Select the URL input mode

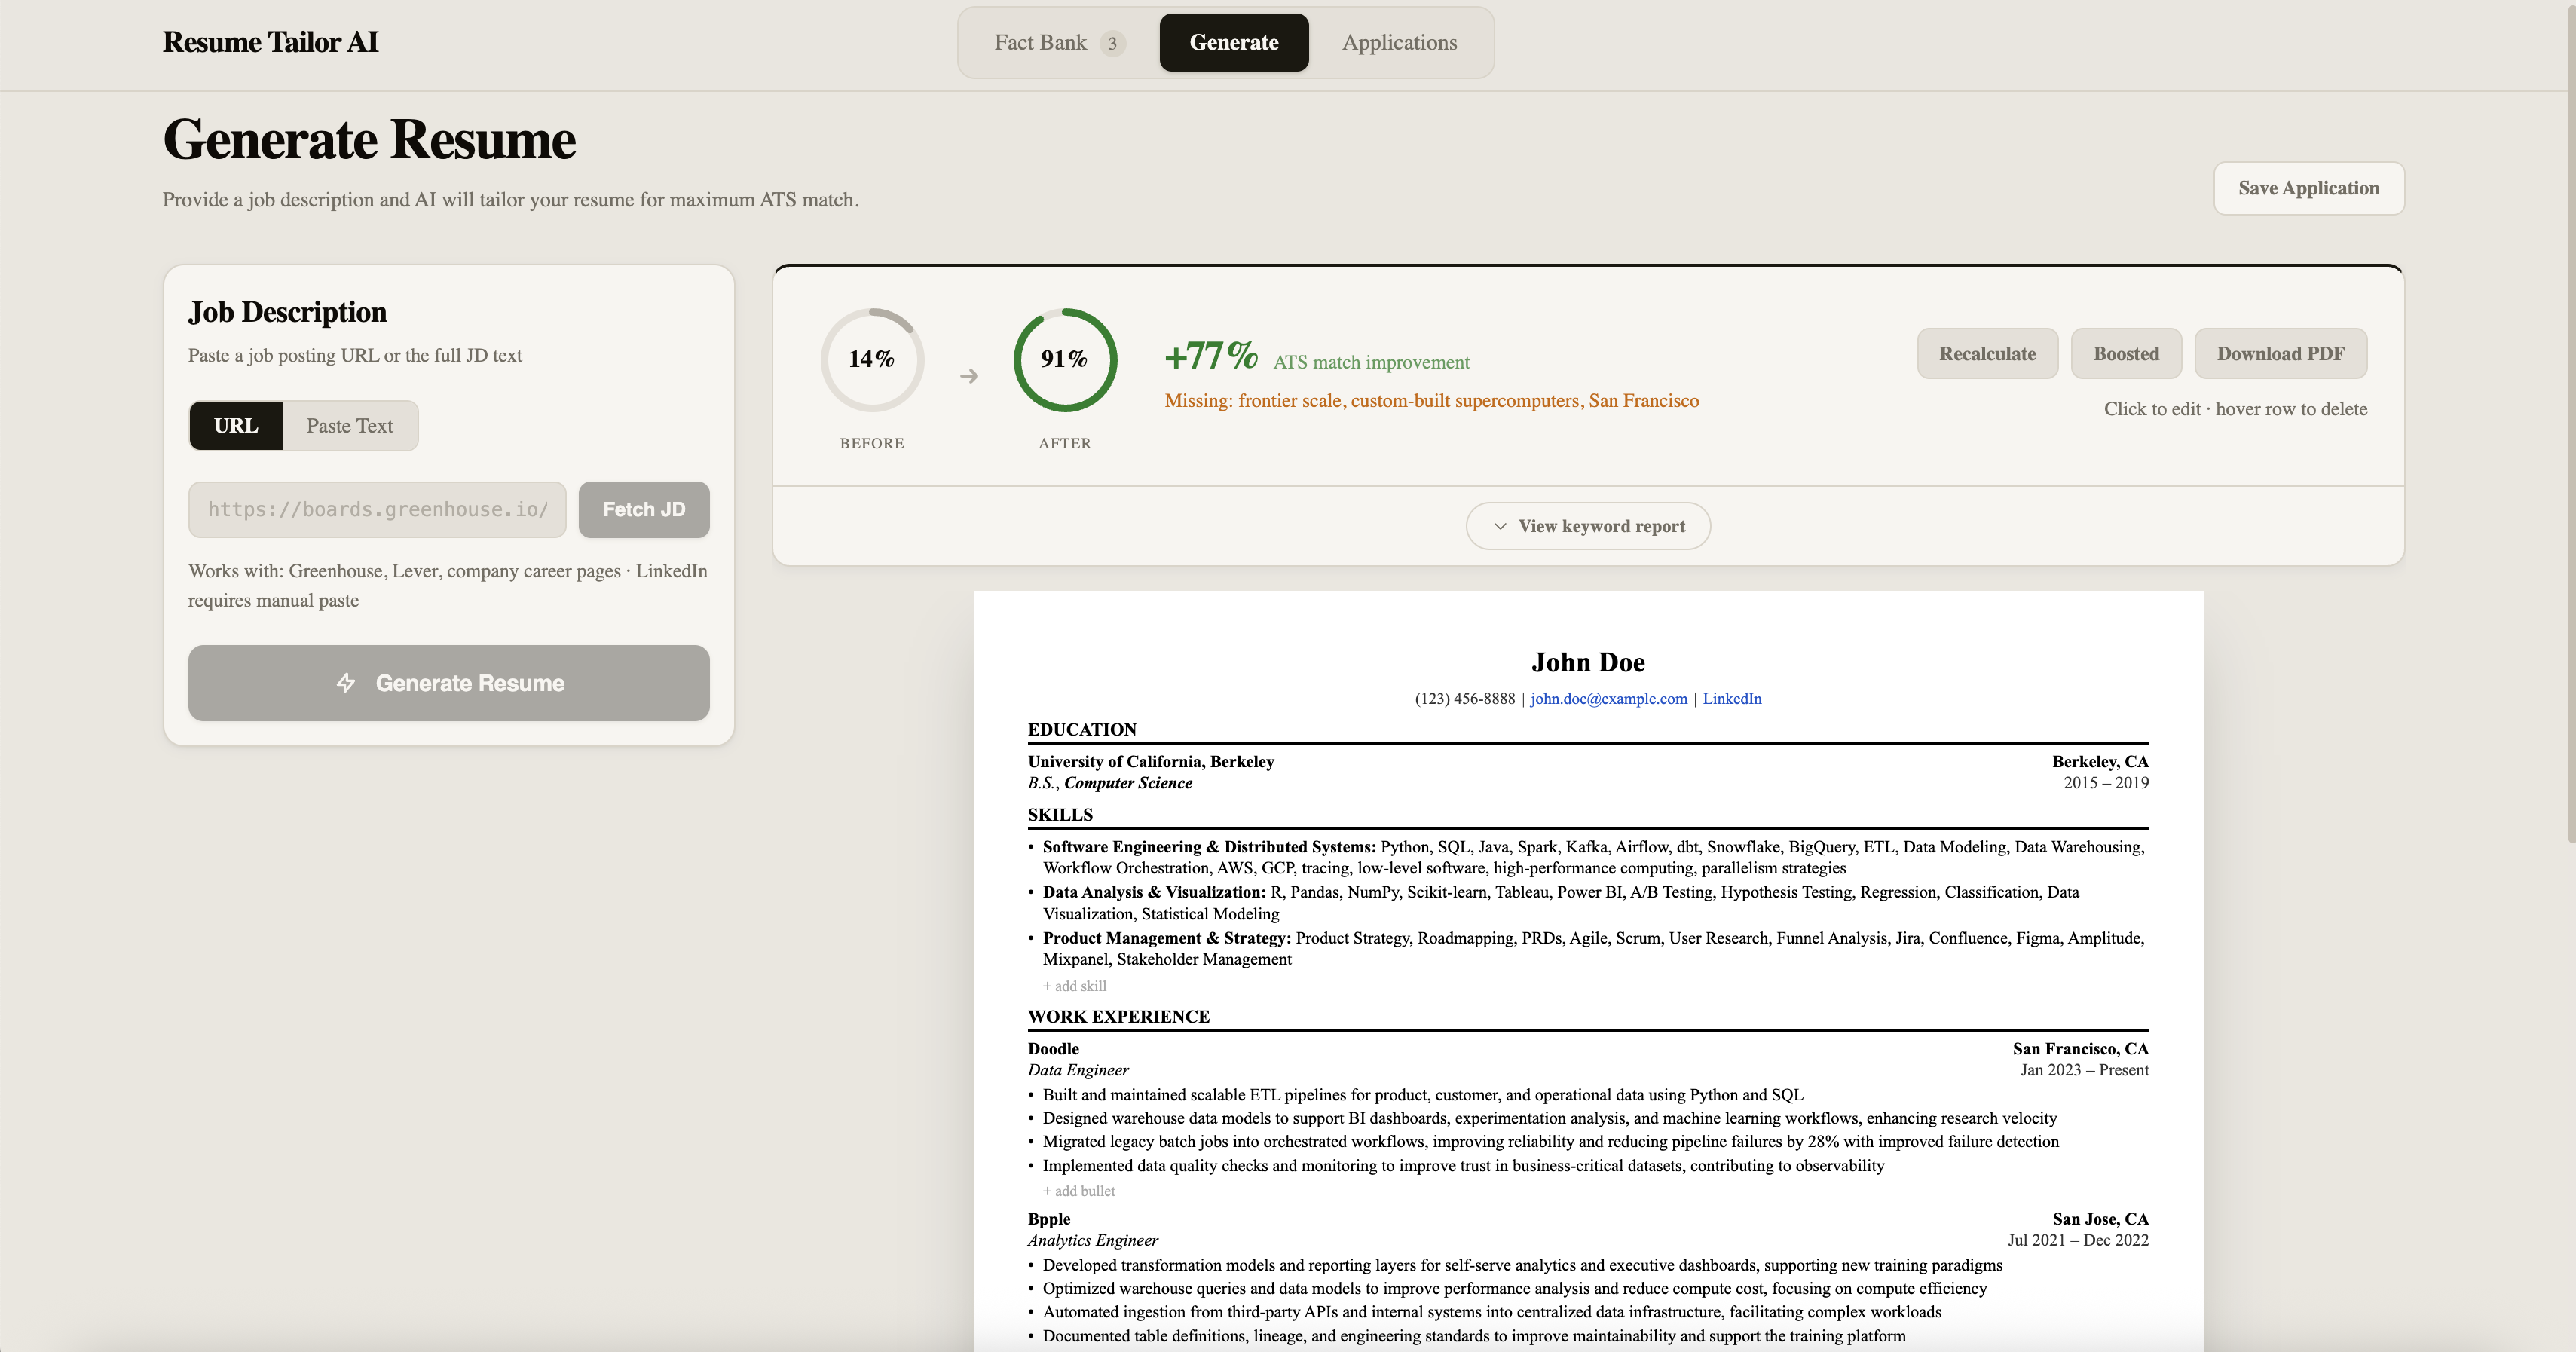click(x=235, y=425)
